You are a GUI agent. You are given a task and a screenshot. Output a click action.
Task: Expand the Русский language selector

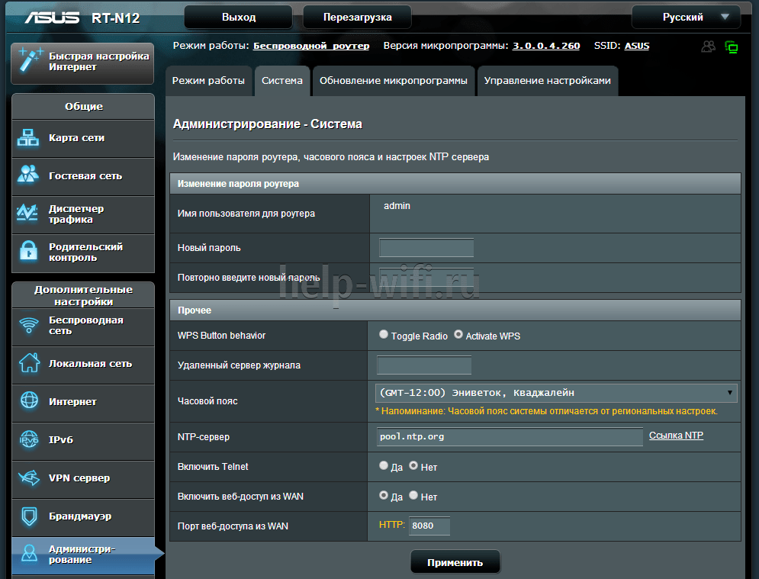tap(686, 17)
